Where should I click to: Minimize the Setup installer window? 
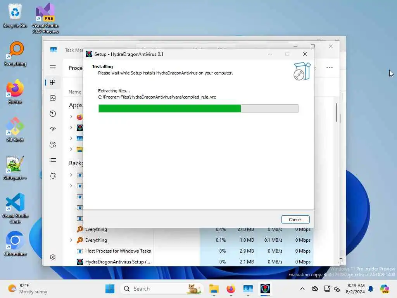pos(270,54)
